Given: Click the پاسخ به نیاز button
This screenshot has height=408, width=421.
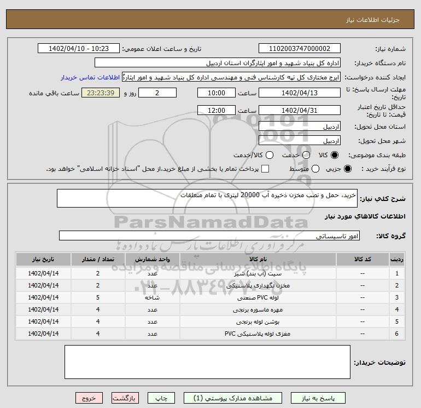Looking at the screenshot, I should [x=318, y=398].
